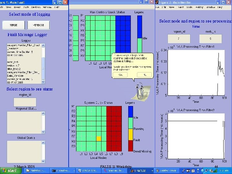Expand the command prompt taskbar group arrow
Image resolution: width=232 pixels, height=174 pixels.
point(74,171)
